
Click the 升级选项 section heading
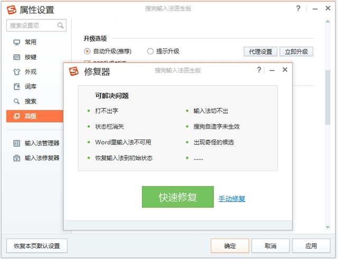point(95,38)
